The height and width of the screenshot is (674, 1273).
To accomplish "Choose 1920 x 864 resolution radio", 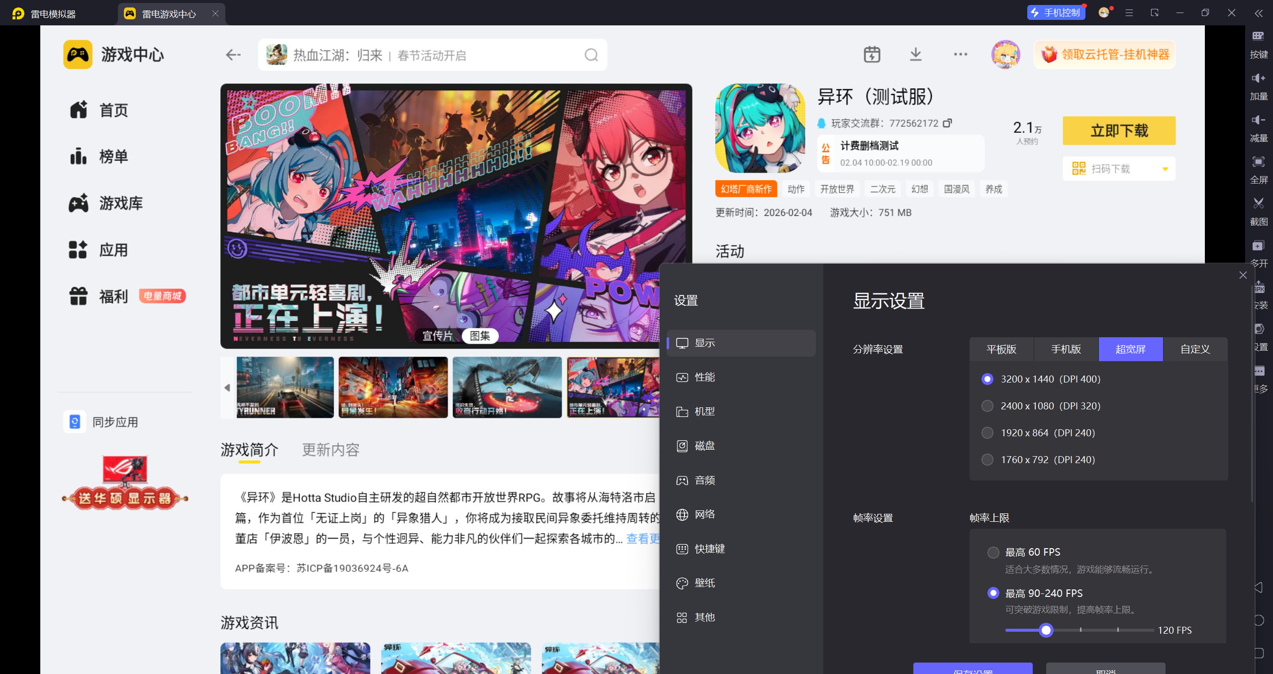I will [987, 433].
